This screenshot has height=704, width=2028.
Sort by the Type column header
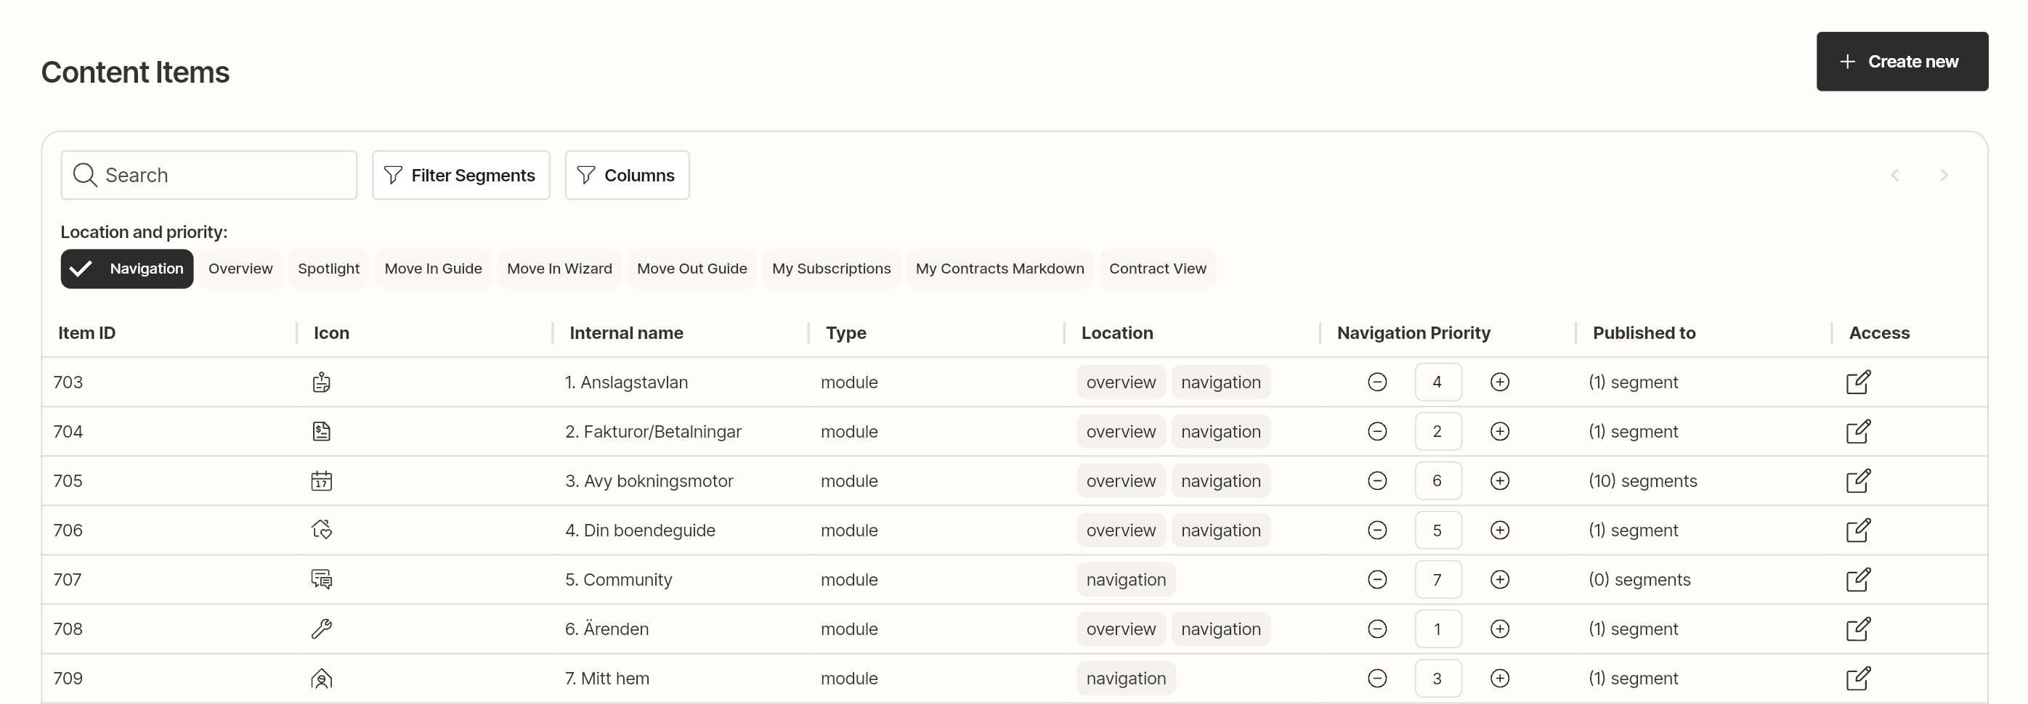click(x=845, y=334)
